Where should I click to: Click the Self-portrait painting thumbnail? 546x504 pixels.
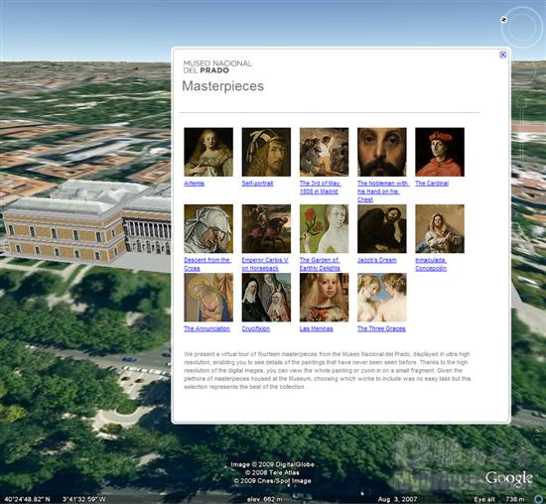[266, 152]
